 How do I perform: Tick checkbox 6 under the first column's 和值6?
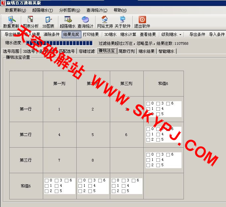(x=67, y=180)
